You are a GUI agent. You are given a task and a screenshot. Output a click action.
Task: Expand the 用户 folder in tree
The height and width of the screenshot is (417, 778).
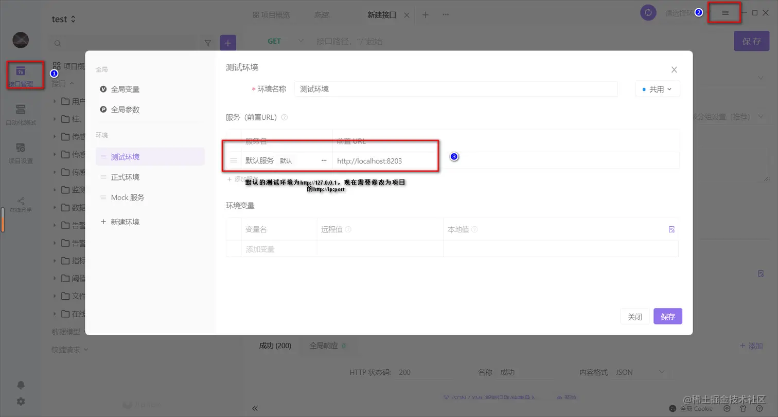pos(55,101)
